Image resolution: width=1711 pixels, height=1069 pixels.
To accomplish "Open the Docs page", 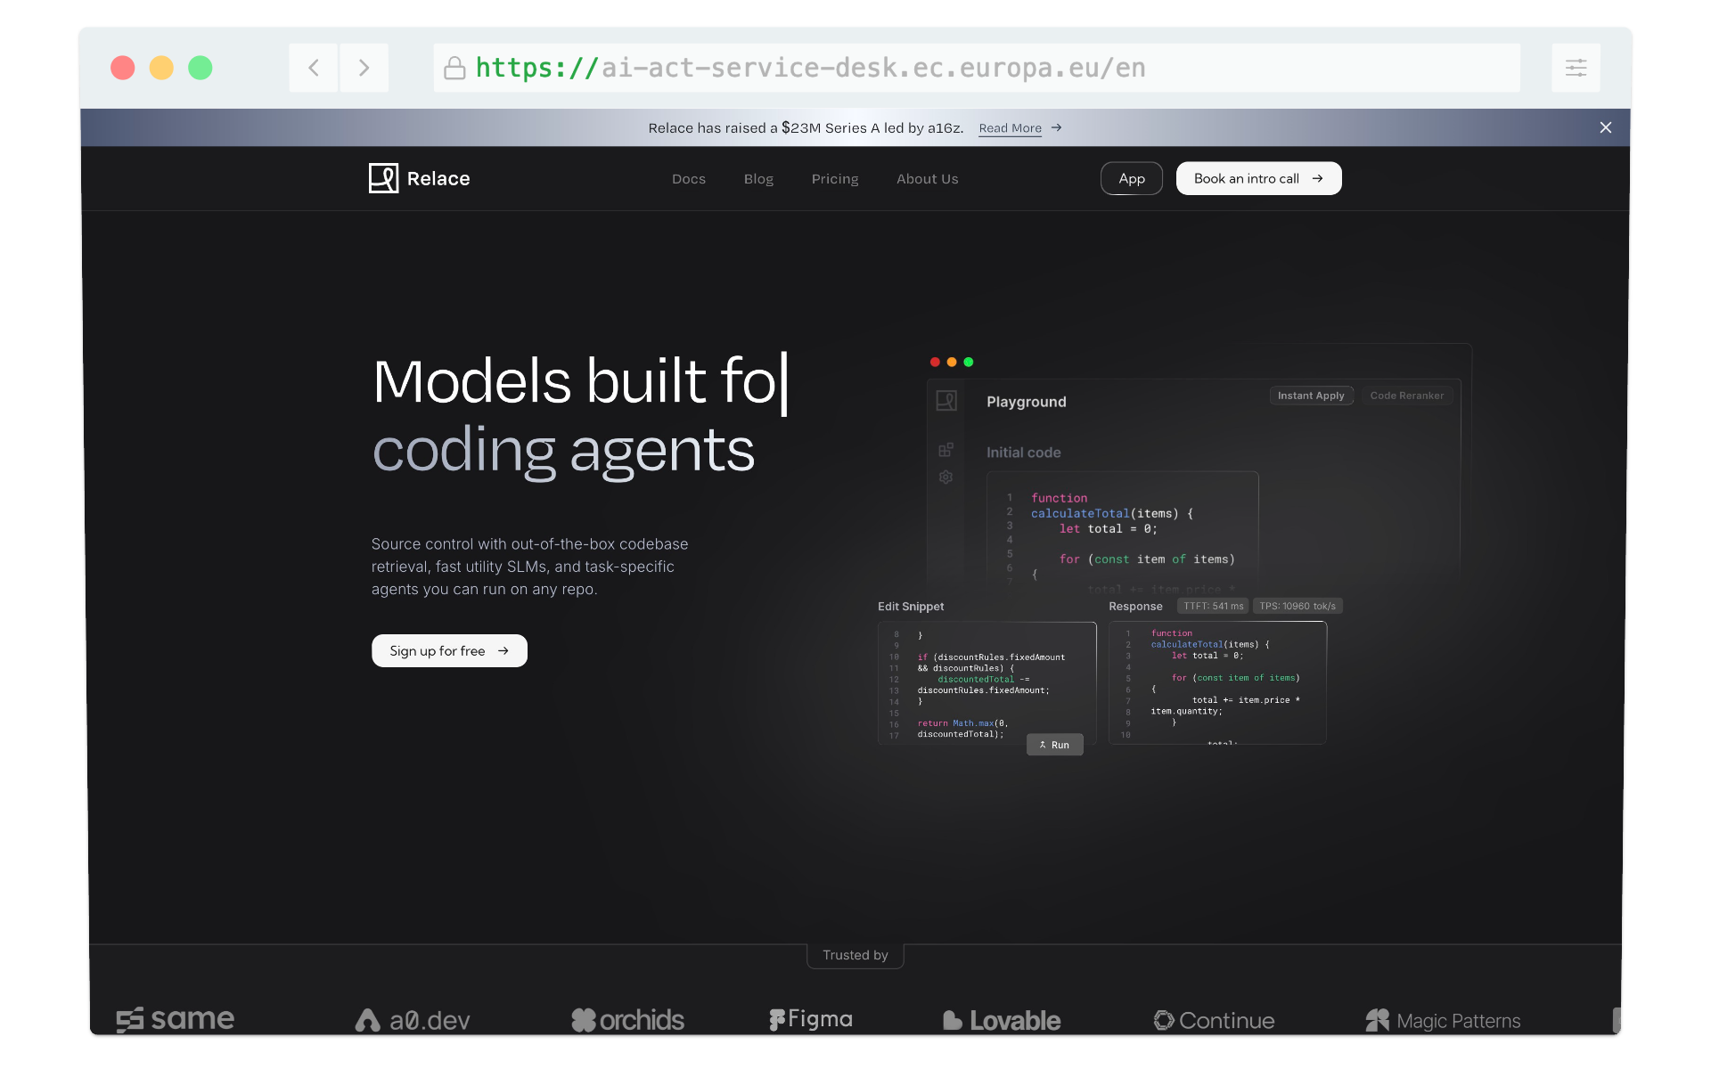I will (x=689, y=179).
